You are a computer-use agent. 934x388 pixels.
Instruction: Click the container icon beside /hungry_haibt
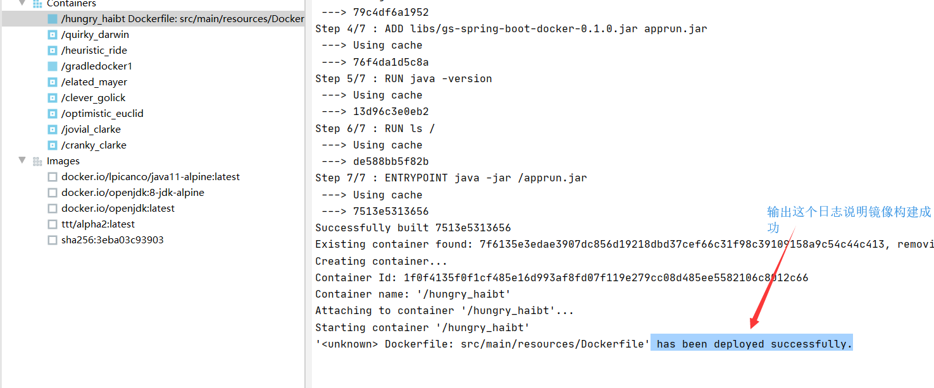(x=53, y=18)
